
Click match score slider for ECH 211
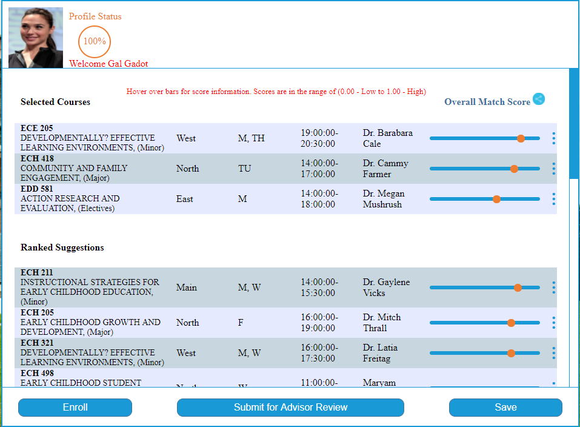point(484,287)
